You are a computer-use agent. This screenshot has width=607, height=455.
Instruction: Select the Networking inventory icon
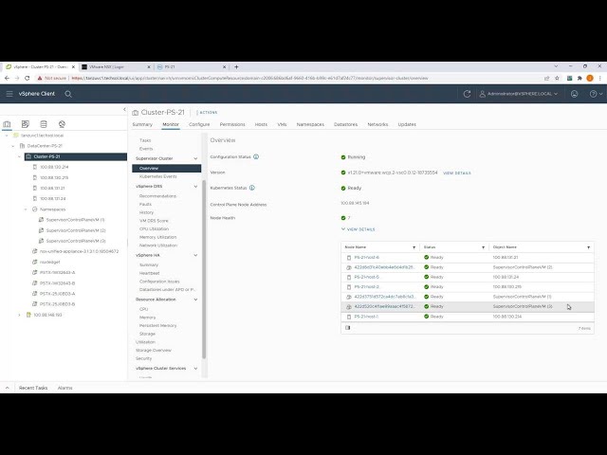coord(62,124)
